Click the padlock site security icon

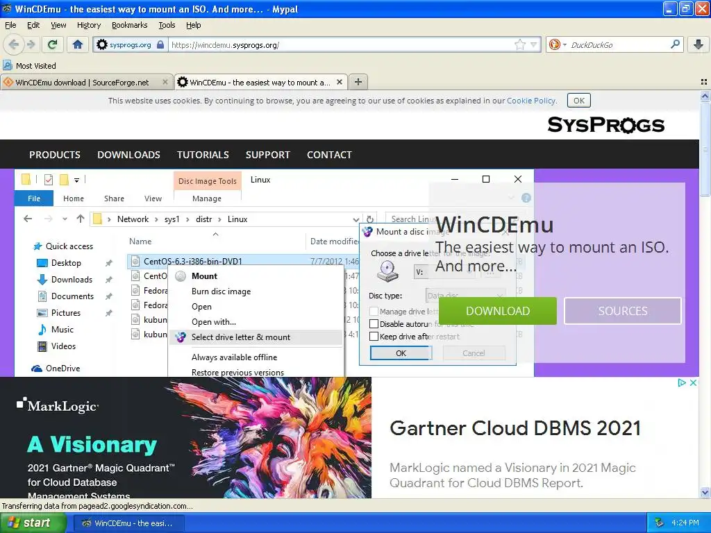160,44
